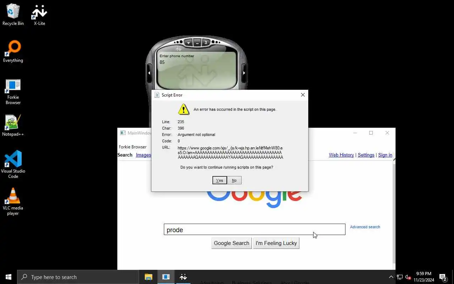
Task: Open the right side drawer arrow on X-Lite
Action: point(244,73)
